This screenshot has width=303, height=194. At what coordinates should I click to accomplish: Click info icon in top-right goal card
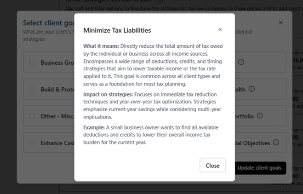tap(241, 62)
